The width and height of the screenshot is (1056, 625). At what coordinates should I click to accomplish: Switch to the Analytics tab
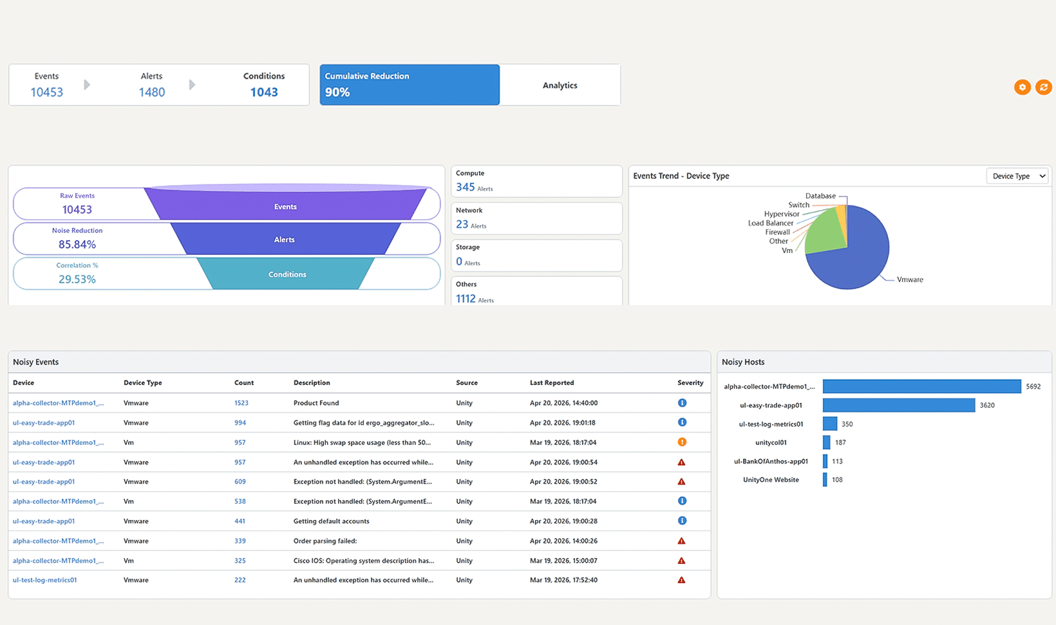point(560,85)
